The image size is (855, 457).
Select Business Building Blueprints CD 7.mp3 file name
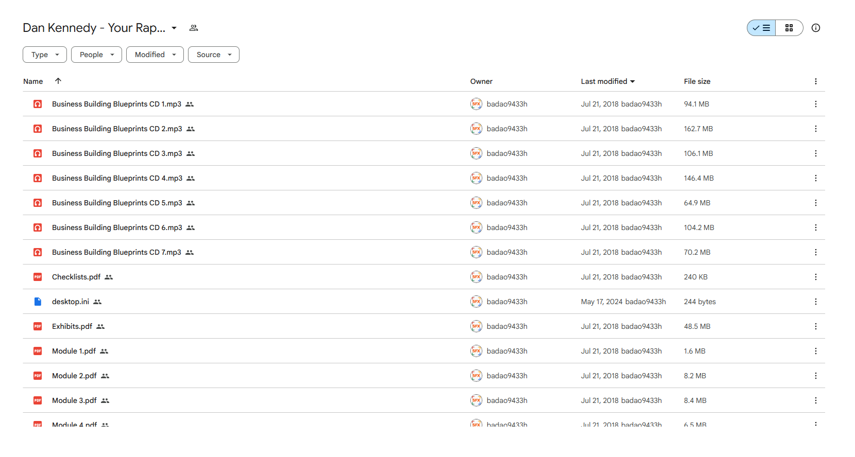point(116,252)
